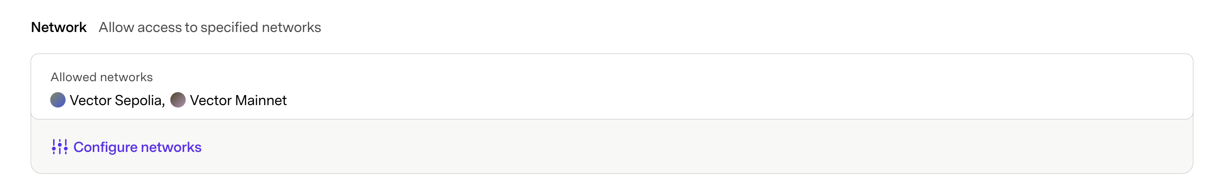Click the Vector Sepolia network icon
Image resolution: width=1224 pixels, height=193 pixels.
58,100
